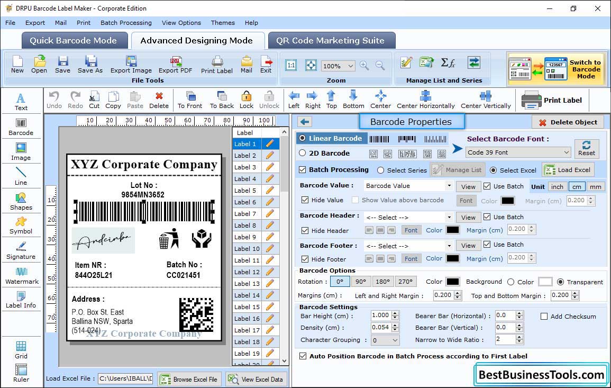
Task: Switch to Quick Barcode Mode tab
Action: 74,41
